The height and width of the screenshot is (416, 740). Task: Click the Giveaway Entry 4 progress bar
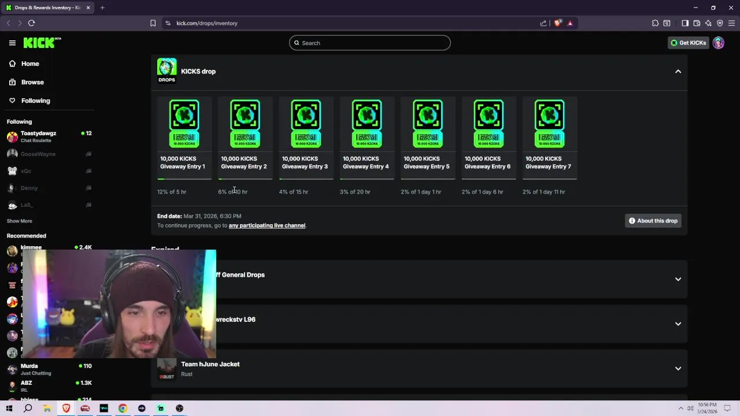pyautogui.click(x=367, y=179)
